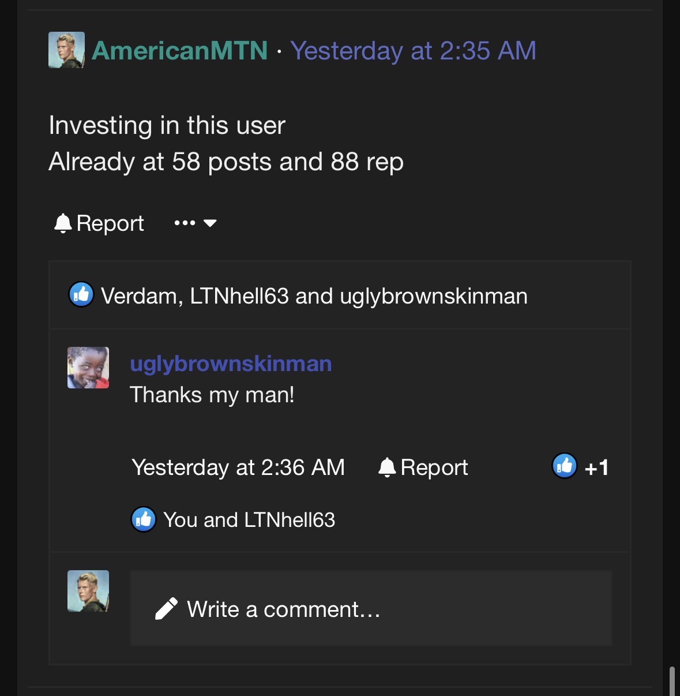Viewport: 680px width, 696px height.
Task: Click the bell icon on the comment's Report
Action: 387,467
